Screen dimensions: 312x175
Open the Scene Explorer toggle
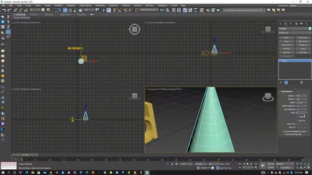(x=174, y=10)
